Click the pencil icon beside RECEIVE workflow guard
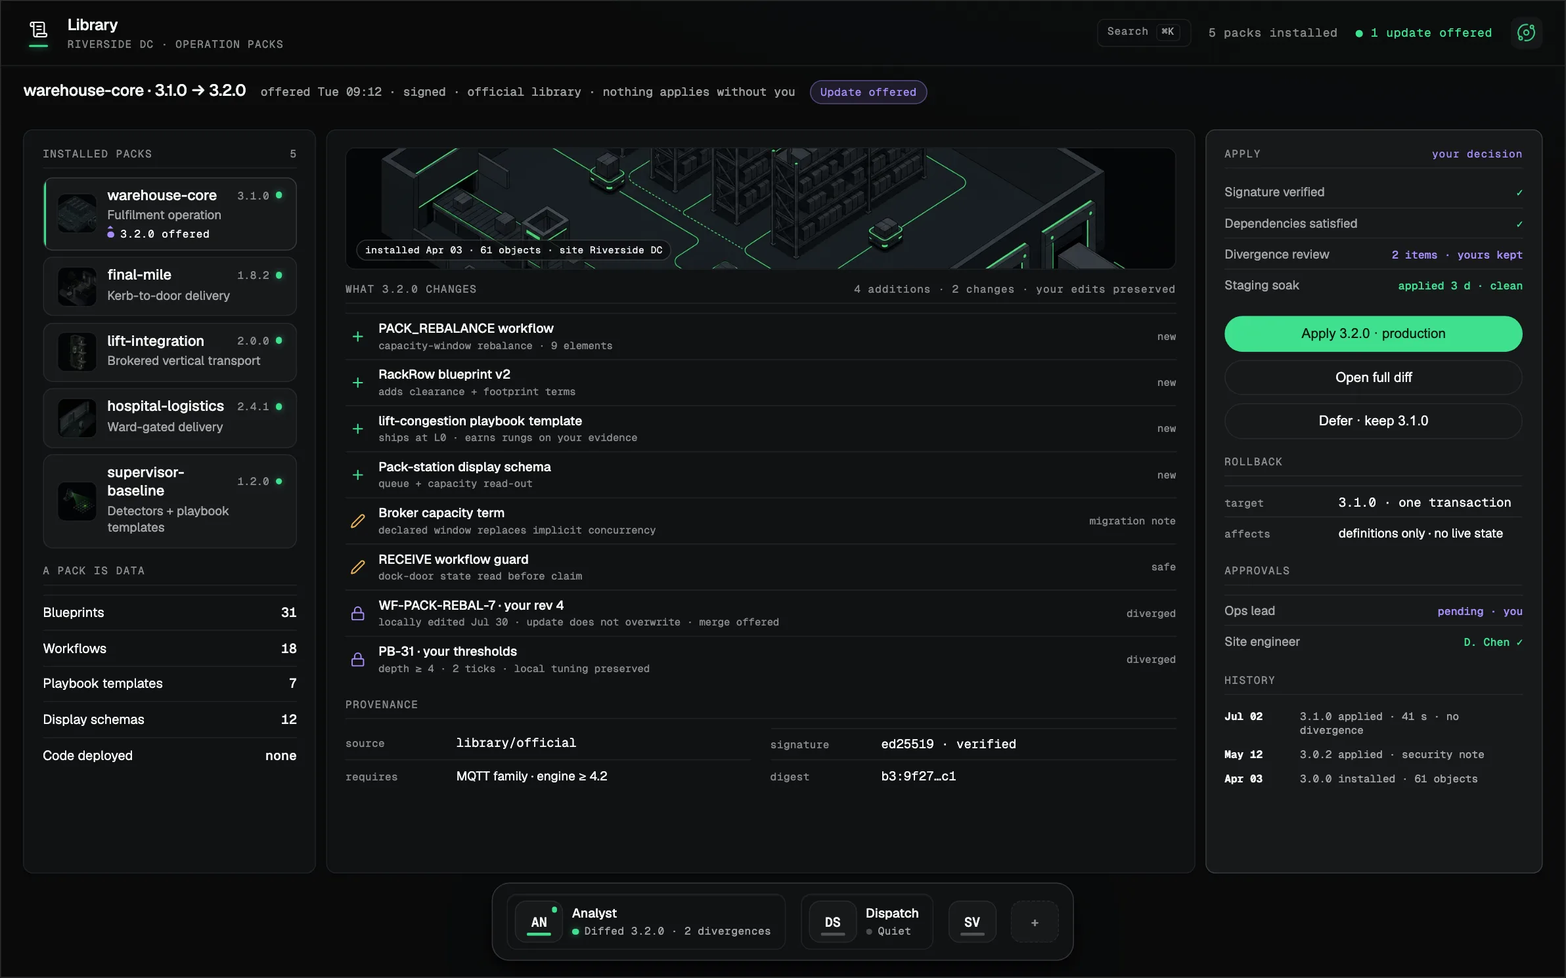 tap(358, 567)
